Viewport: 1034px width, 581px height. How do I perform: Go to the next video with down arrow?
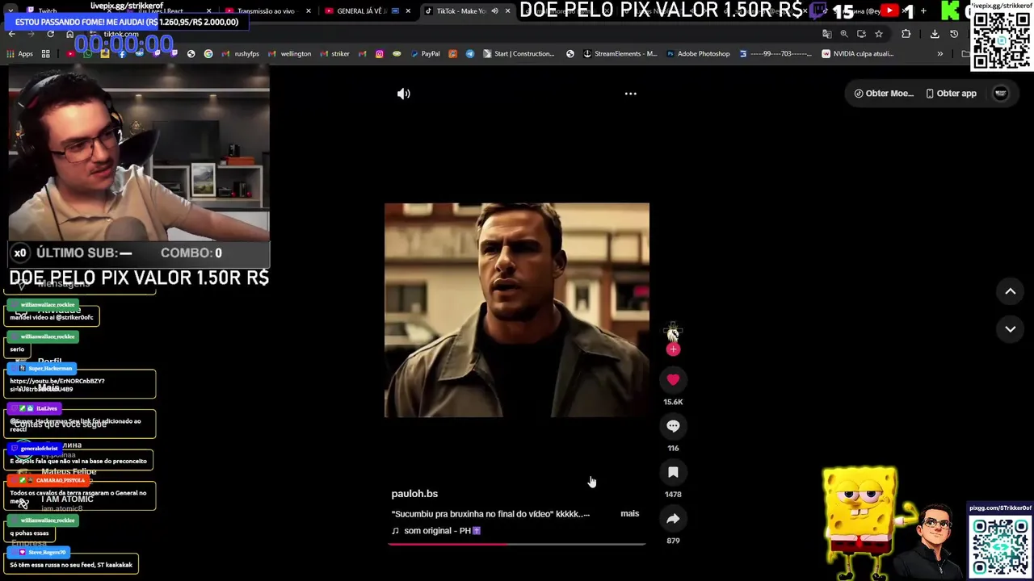click(x=1010, y=329)
